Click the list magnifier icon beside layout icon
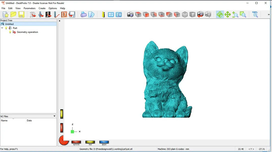 point(119,15)
